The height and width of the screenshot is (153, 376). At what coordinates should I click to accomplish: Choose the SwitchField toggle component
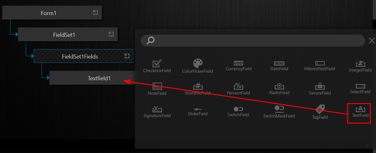pyautogui.click(x=238, y=112)
